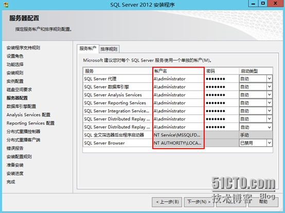Open startup type dropdown for first Distributed Replay row
The height and width of the screenshot is (213, 285).
270,119
